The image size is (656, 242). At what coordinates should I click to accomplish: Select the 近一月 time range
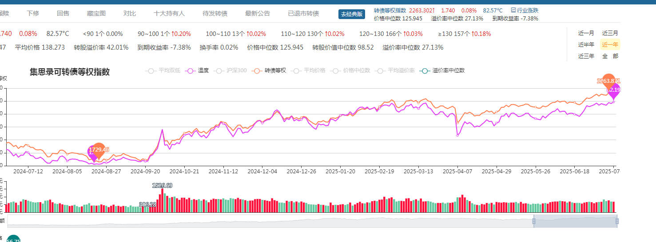click(586, 33)
